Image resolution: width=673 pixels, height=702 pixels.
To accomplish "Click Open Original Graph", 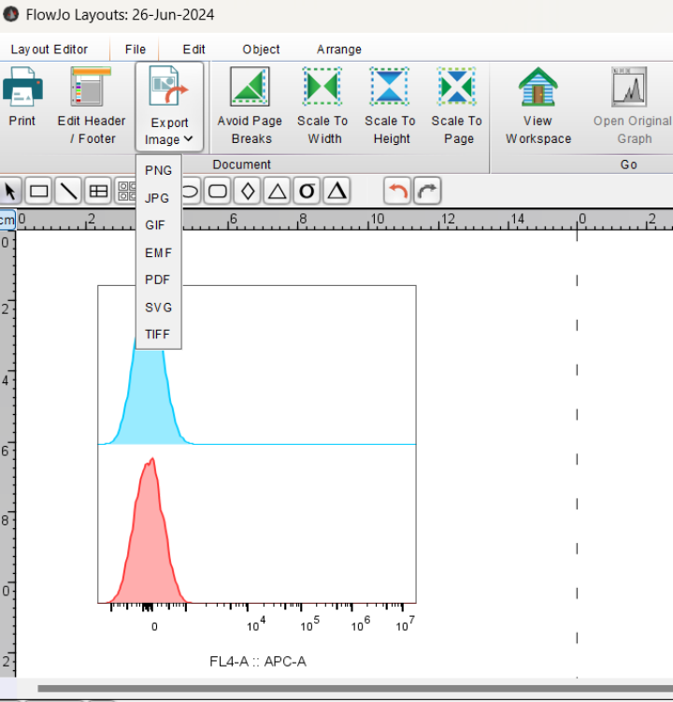I will click(632, 106).
